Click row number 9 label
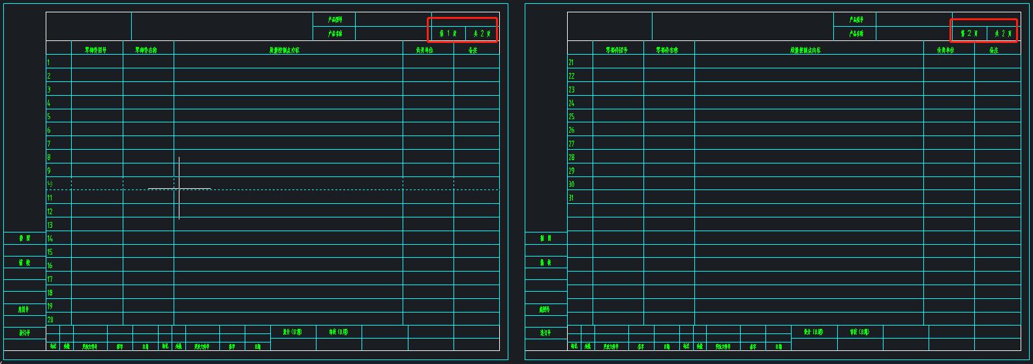Viewport: 1033px width, 364px height. tap(48, 171)
